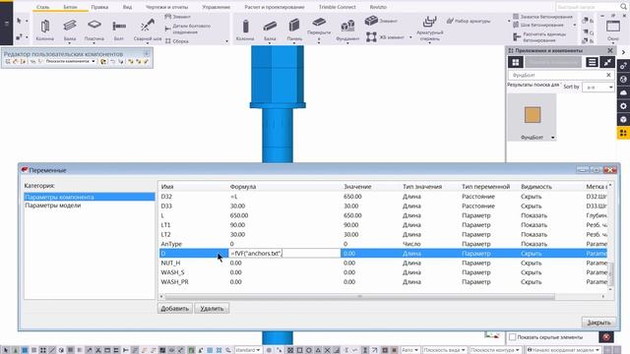
Task: Click the Quick Launch magnifier icon
Action: [623, 7]
